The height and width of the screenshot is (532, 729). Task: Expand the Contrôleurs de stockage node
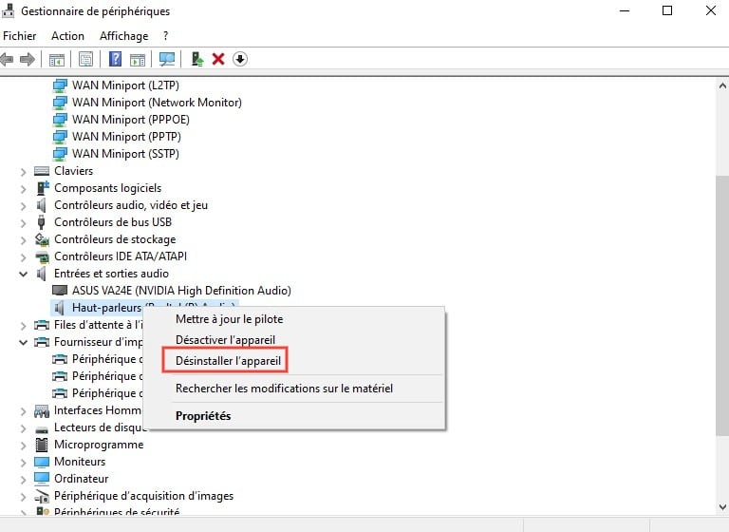23,240
